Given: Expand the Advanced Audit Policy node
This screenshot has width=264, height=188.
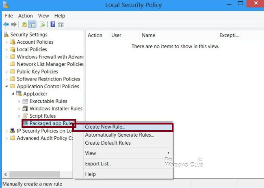Looking at the screenshot, I should (6, 138).
